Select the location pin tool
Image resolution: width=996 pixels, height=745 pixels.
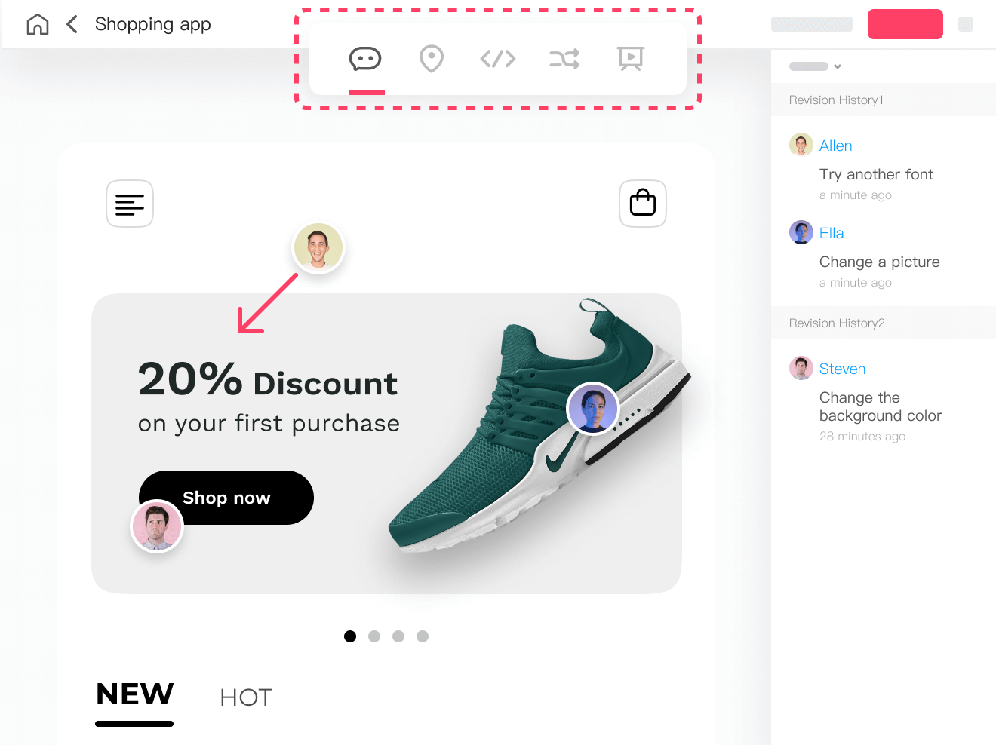pyautogui.click(x=432, y=59)
